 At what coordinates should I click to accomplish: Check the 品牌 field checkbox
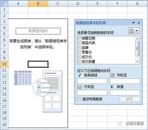[79, 48]
